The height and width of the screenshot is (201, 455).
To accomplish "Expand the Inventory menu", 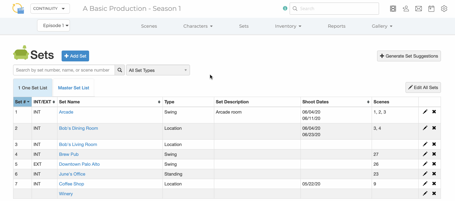I will [288, 26].
